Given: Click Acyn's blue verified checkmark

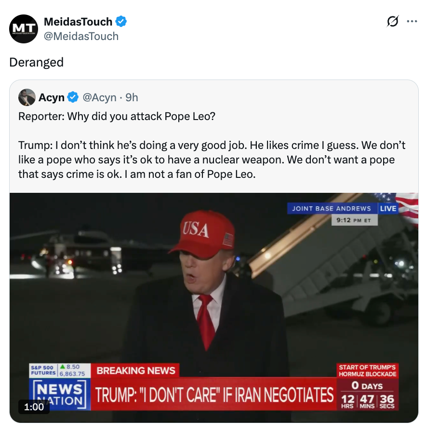Looking at the screenshot, I should tap(73, 97).
